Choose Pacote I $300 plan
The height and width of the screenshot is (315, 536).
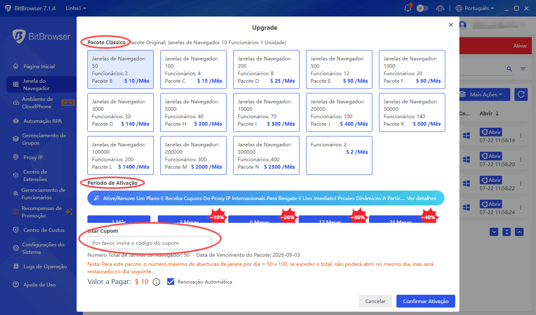(266, 112)
